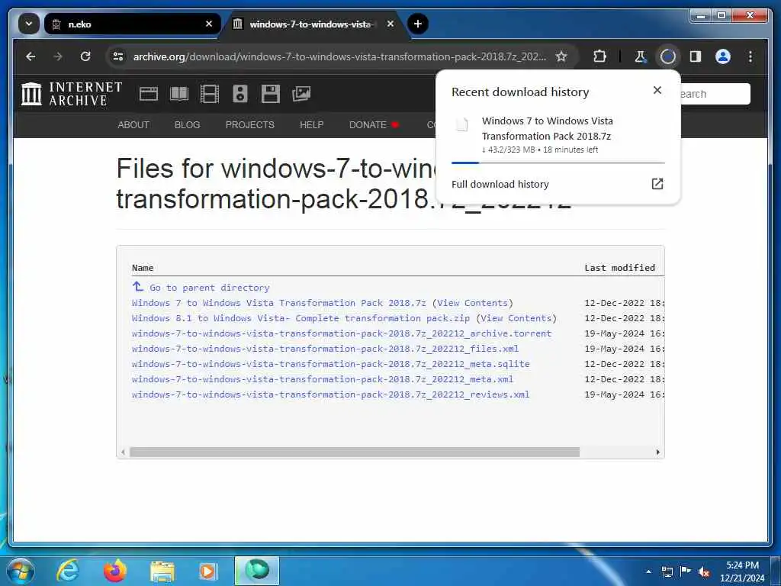Open the Audio speaker icon
The width and height of the screenshot is (781, 586).
click(240, 94)
